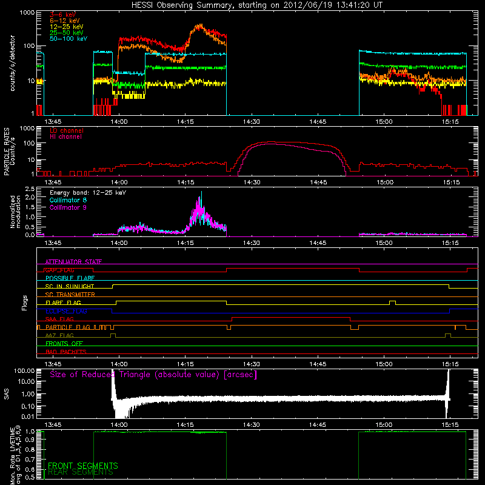
Task: Click the 14:15 tick in Flags panel
Action: pyautogui.click(x=186, y=364)
